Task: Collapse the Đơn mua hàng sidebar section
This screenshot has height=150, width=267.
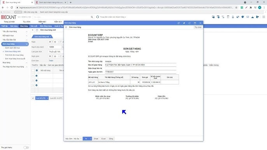Action: point(26,44)
